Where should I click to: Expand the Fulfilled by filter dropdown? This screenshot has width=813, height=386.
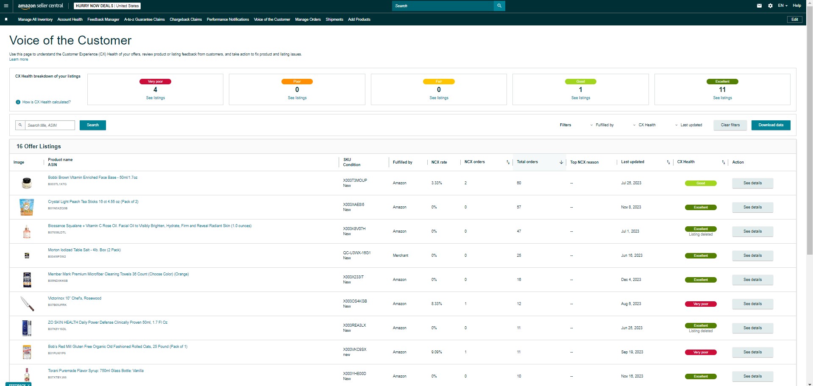[602, 125]
